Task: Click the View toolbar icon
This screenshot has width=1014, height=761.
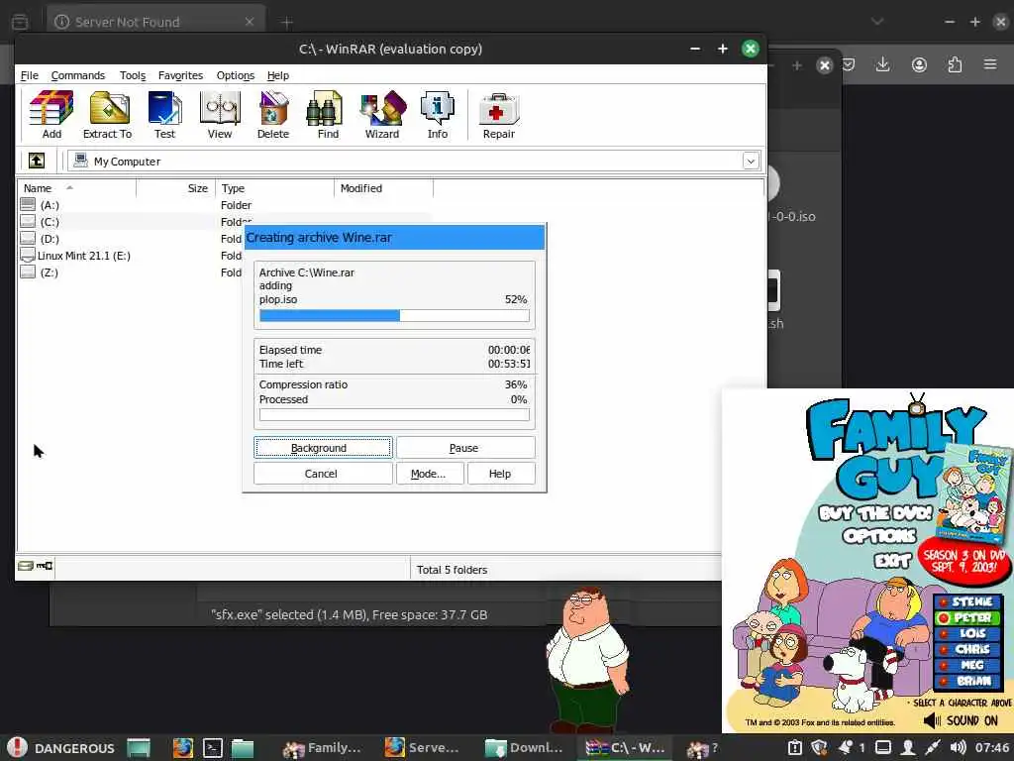Action: pyautogui.click(x=220, y=115)
